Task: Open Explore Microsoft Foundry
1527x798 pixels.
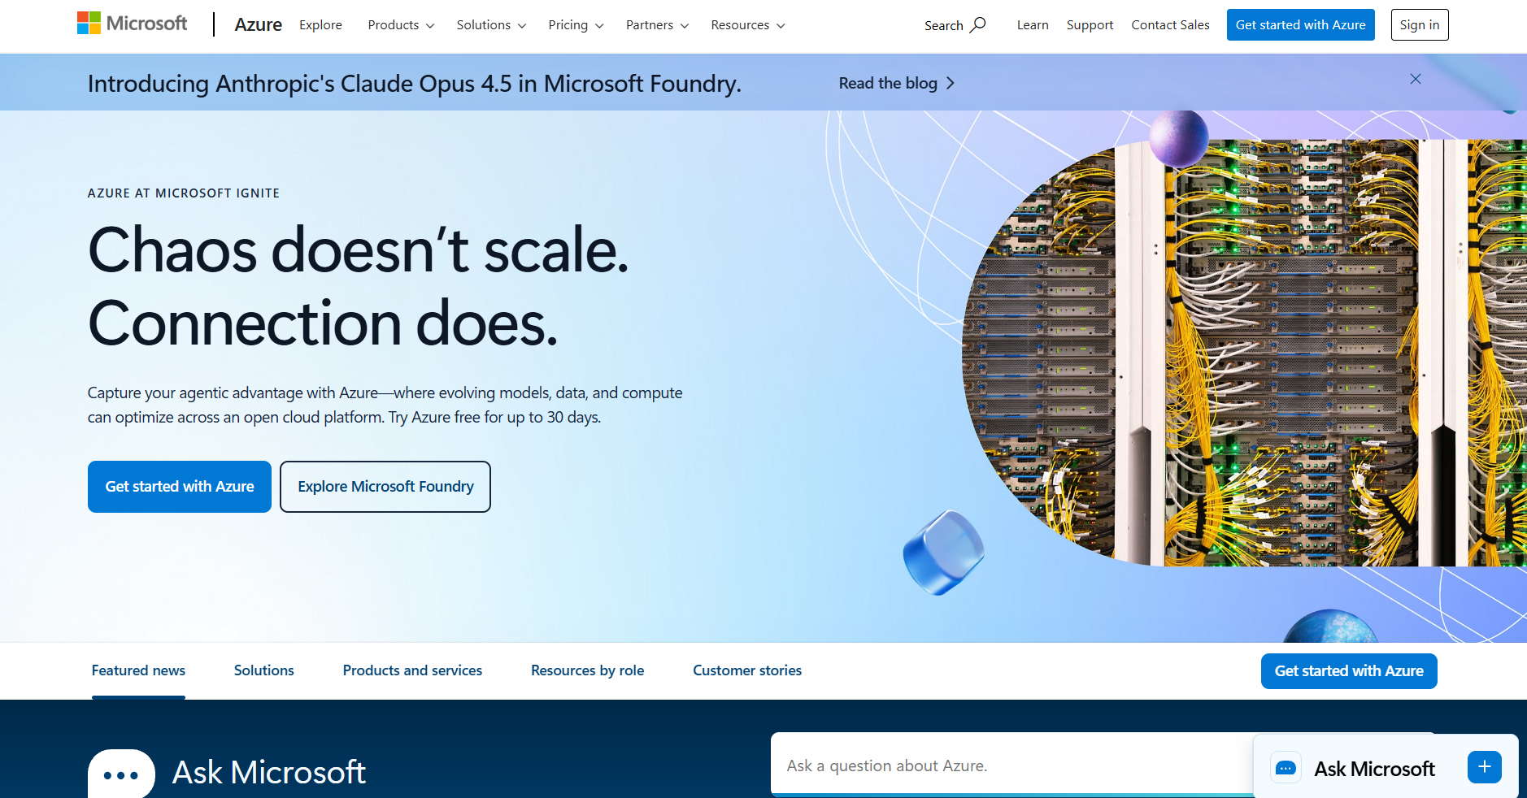Action: coord(385,486)
